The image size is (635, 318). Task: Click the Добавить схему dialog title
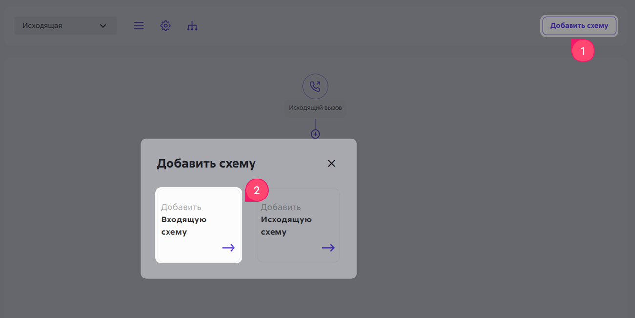pos(206,164)
